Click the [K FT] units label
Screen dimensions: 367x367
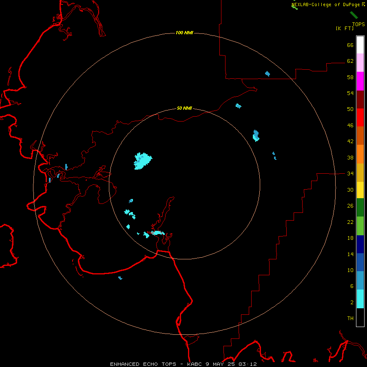point(345,28)
